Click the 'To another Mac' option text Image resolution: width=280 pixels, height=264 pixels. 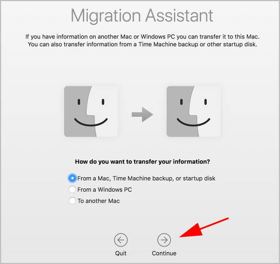(x=99, y=201)
